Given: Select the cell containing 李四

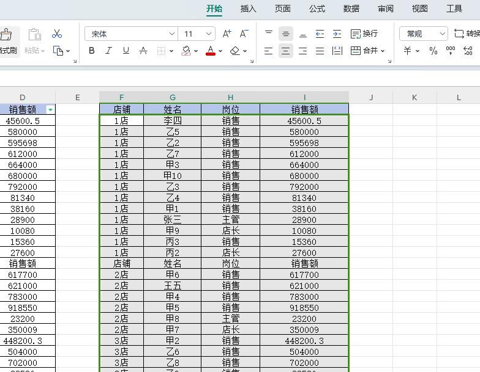Looking at the screenshot, I should coord(173,121).
